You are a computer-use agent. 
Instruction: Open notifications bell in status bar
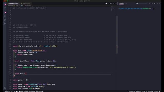[x=160, y=91]
